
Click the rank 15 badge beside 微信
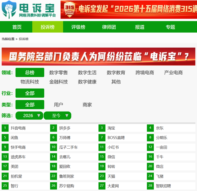[102, 157]
